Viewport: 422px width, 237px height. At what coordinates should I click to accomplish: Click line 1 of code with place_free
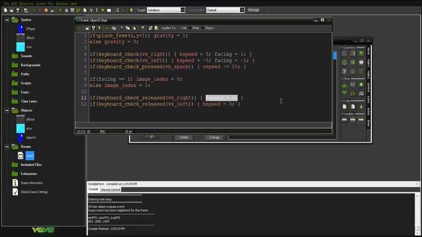[x=138, y=36]
